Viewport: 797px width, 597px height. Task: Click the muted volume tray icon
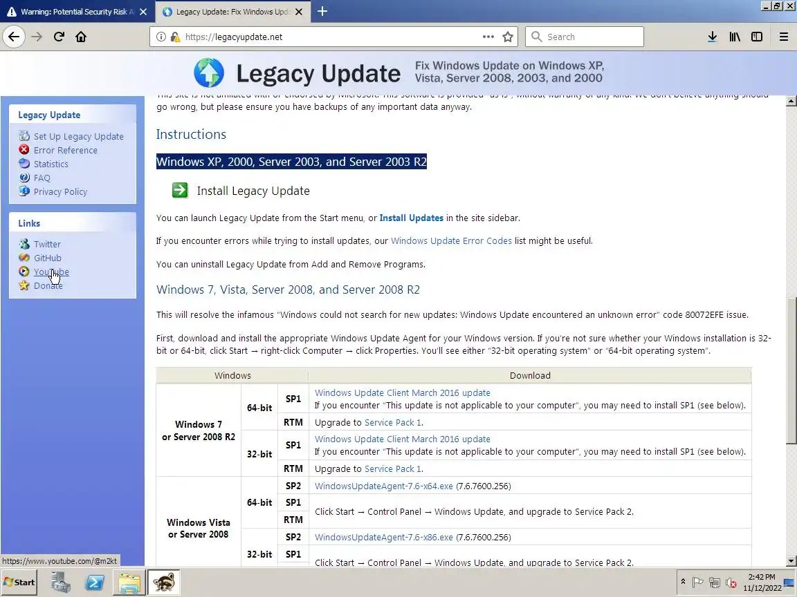point(731,582)
